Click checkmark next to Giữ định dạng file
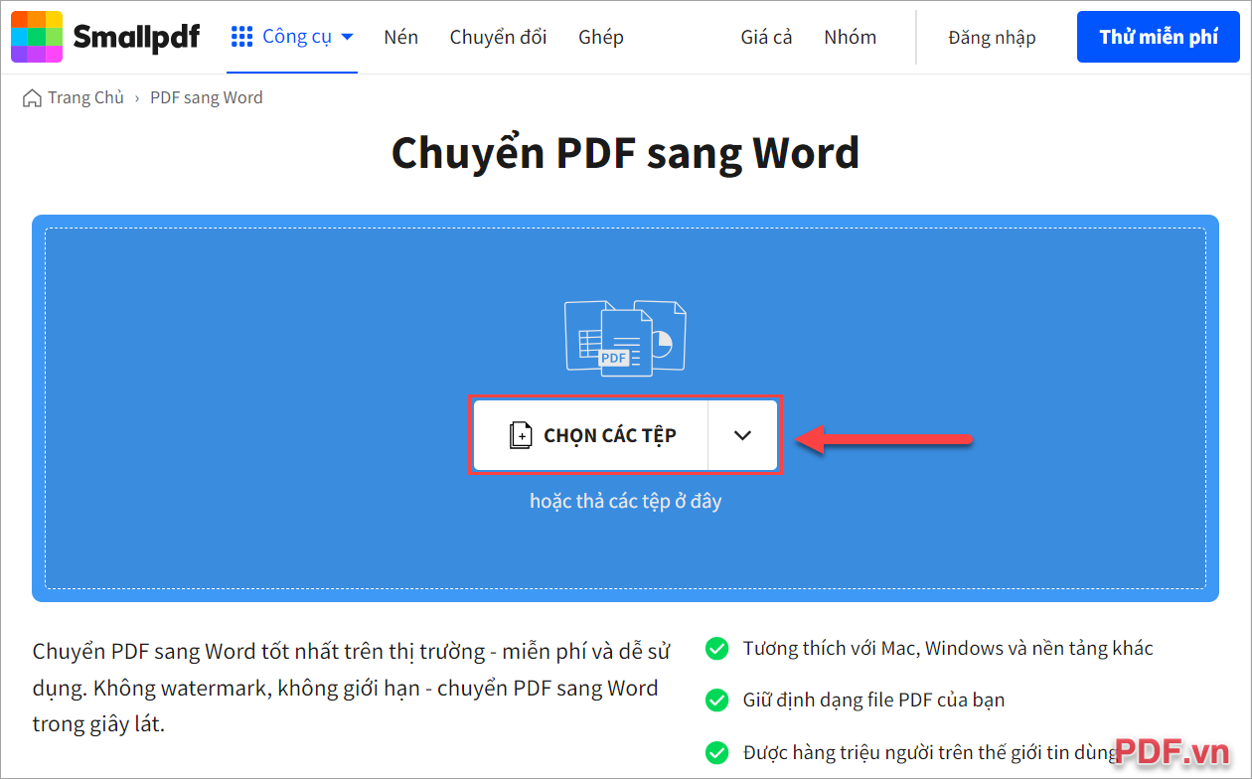 pos(716,701)
